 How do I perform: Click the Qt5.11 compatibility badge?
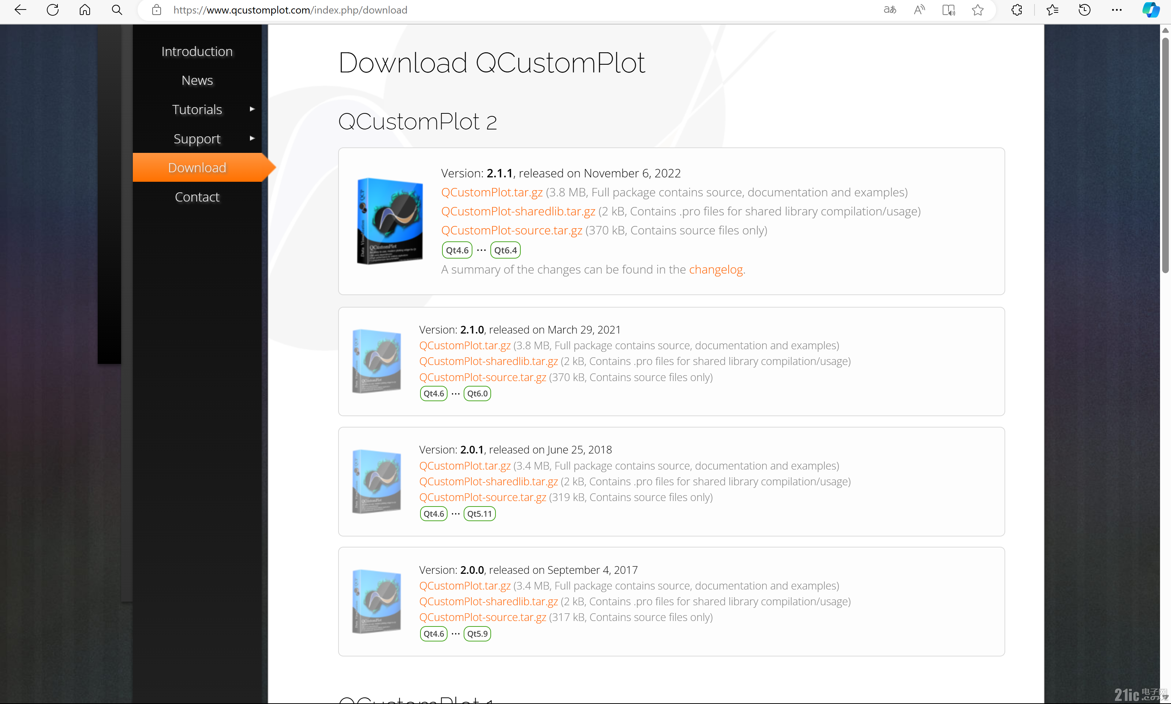tap(479, 514)
